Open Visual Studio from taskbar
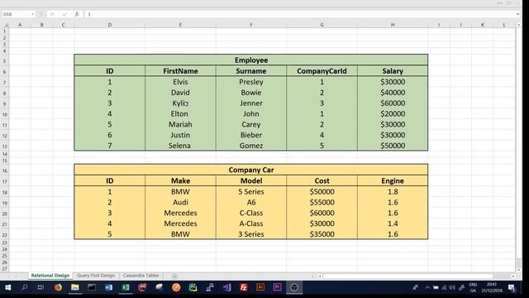This screenshot has height=298, width=529. pyautogui.click(x=226, y=287)
